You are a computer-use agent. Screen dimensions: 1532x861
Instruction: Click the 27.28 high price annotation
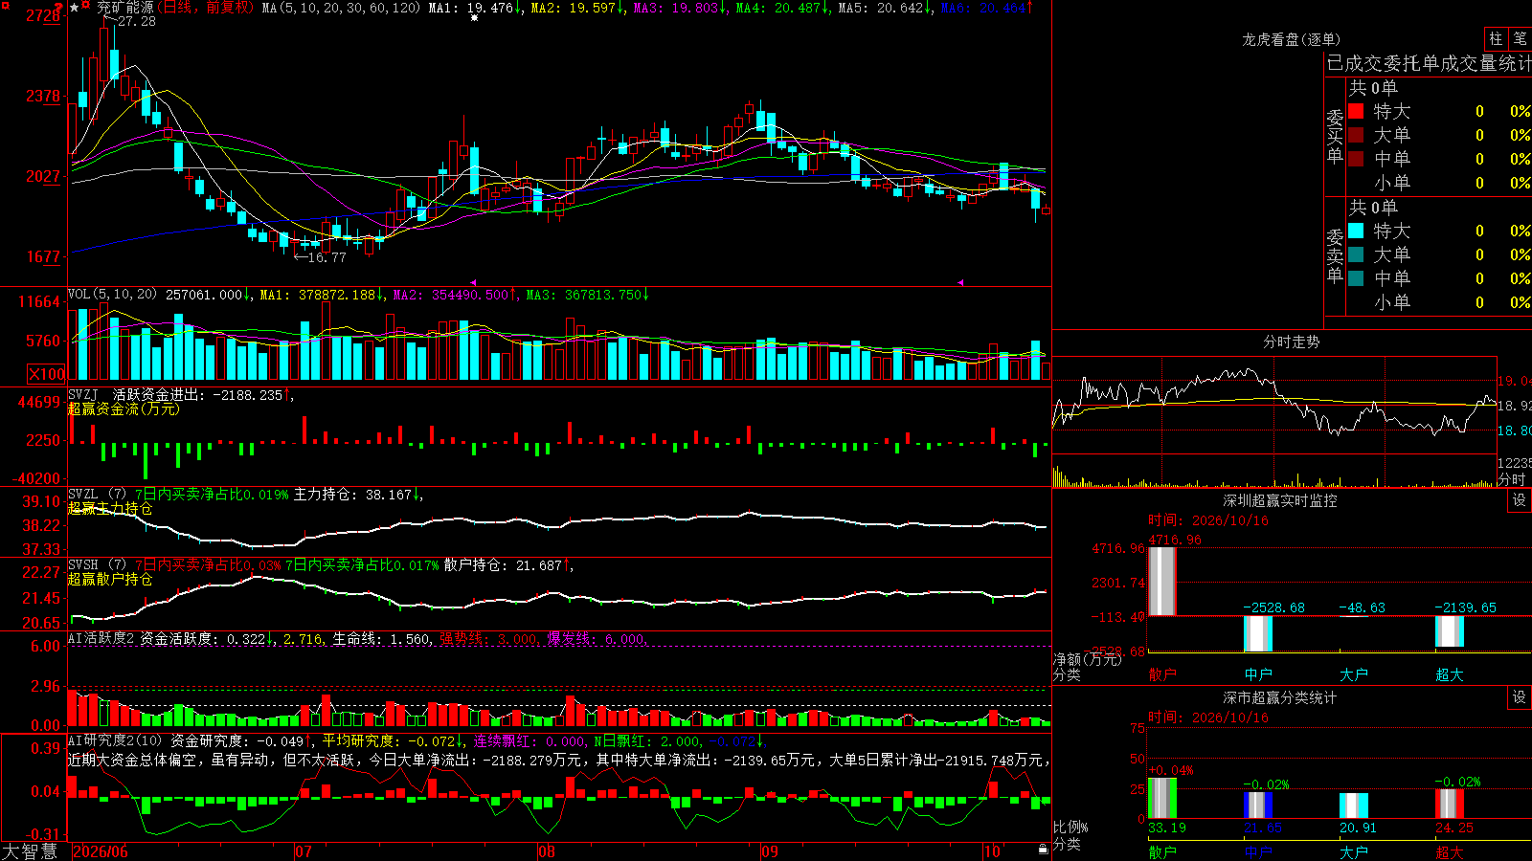(x=137, y=21)
